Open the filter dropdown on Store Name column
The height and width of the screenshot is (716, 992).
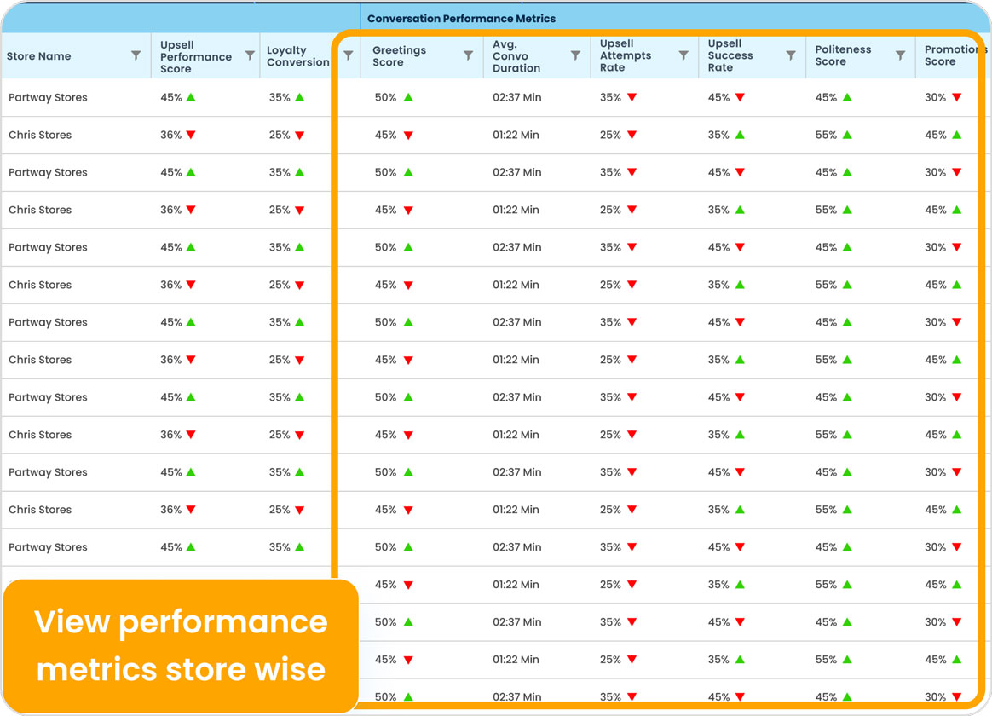136,55
